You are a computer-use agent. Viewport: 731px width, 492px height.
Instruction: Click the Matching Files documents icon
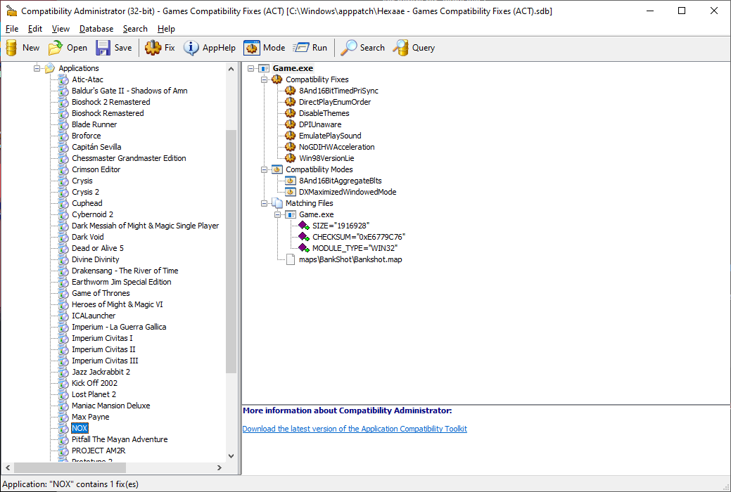tap(277, 203)
